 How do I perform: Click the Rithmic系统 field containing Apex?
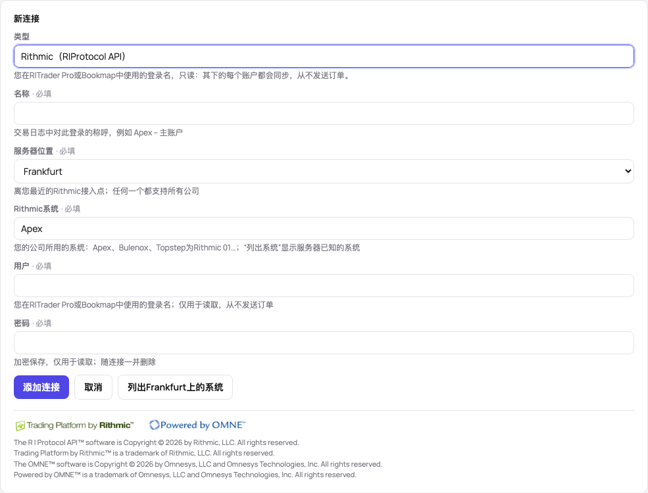(x=324, y=228)
